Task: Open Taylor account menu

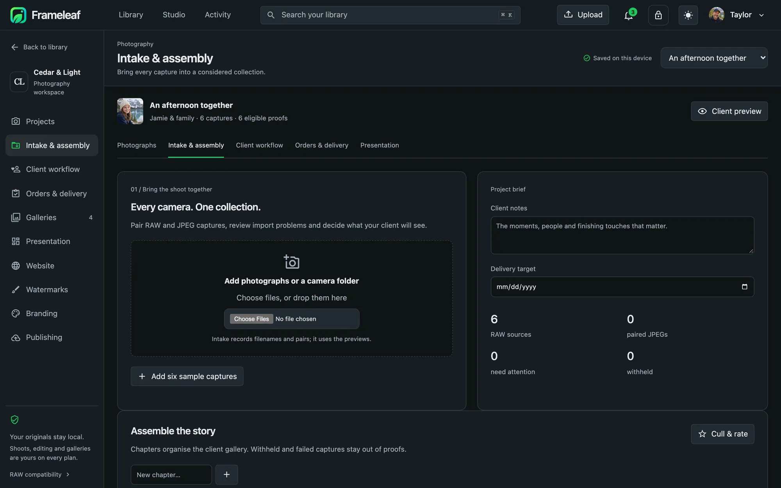Action: 736,15
